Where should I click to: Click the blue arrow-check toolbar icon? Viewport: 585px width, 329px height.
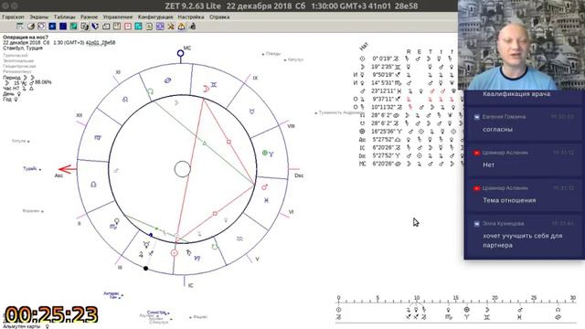pos(95,27)
